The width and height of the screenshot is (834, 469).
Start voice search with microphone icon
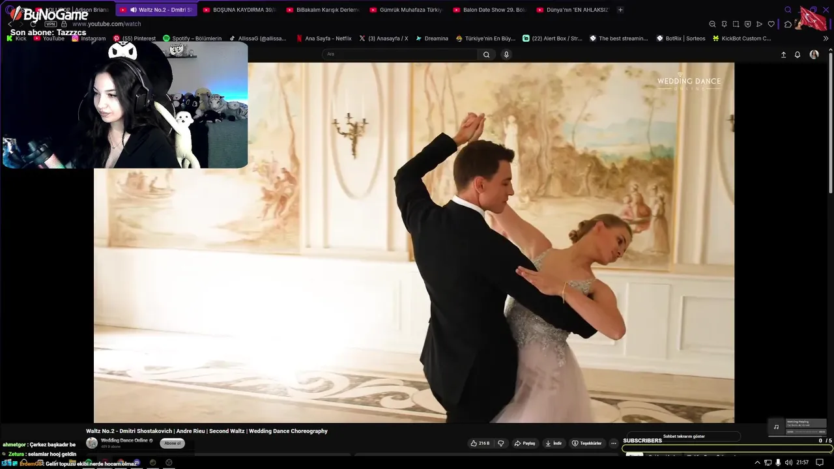[x=506, y=55]
